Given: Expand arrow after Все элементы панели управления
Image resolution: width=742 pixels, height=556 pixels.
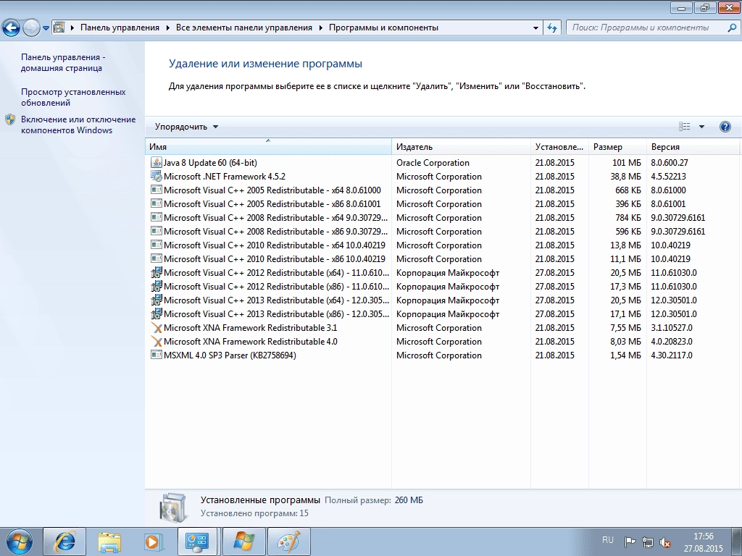Looking at the screenshot, I should click(x=320, y=28).
